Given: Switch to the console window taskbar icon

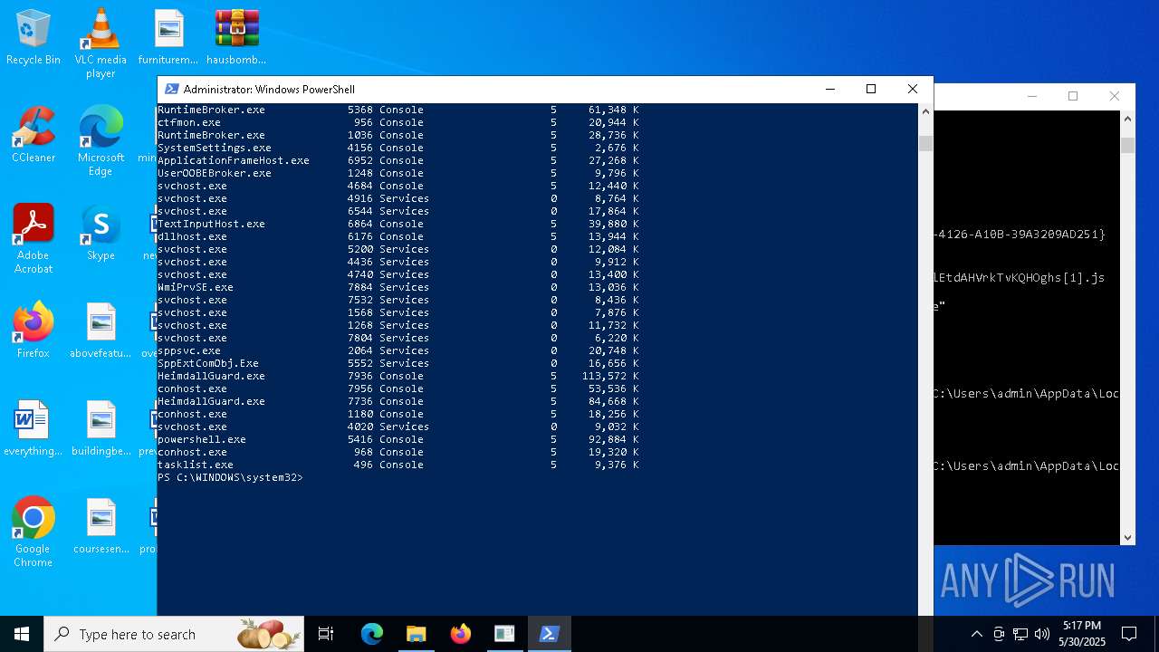Looking at the screenshot, I should pyautogui.click(x=504, y=634).
